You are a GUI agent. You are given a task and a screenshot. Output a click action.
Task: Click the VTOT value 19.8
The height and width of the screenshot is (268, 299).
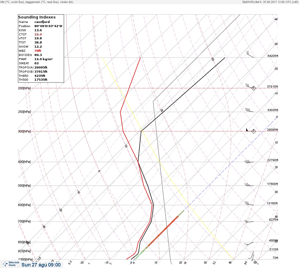38,38
